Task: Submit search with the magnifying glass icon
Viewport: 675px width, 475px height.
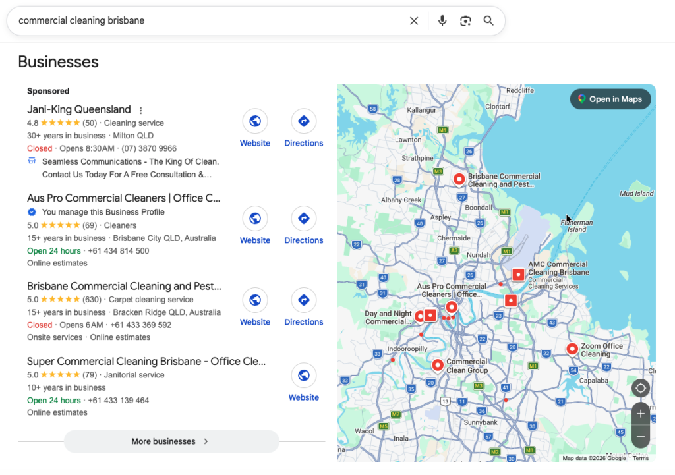Action: [x=488, y=20]
